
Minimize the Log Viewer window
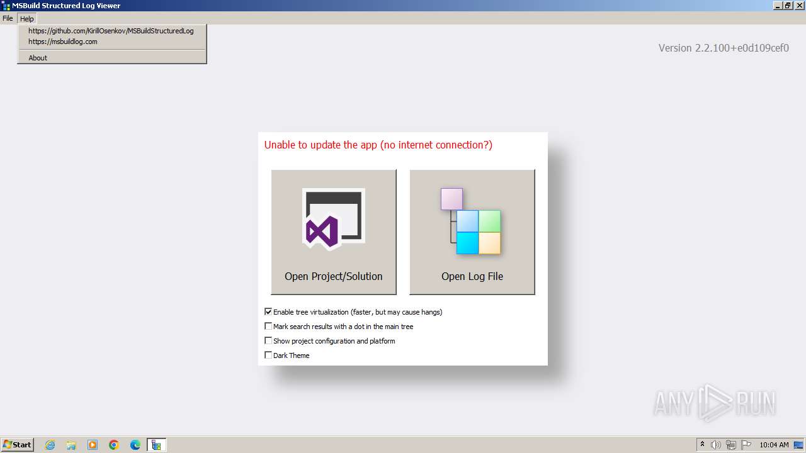click(x=778, y=6)
